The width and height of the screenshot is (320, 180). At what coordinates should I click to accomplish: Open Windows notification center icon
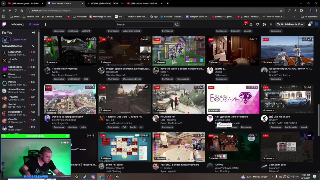[315, 177]
